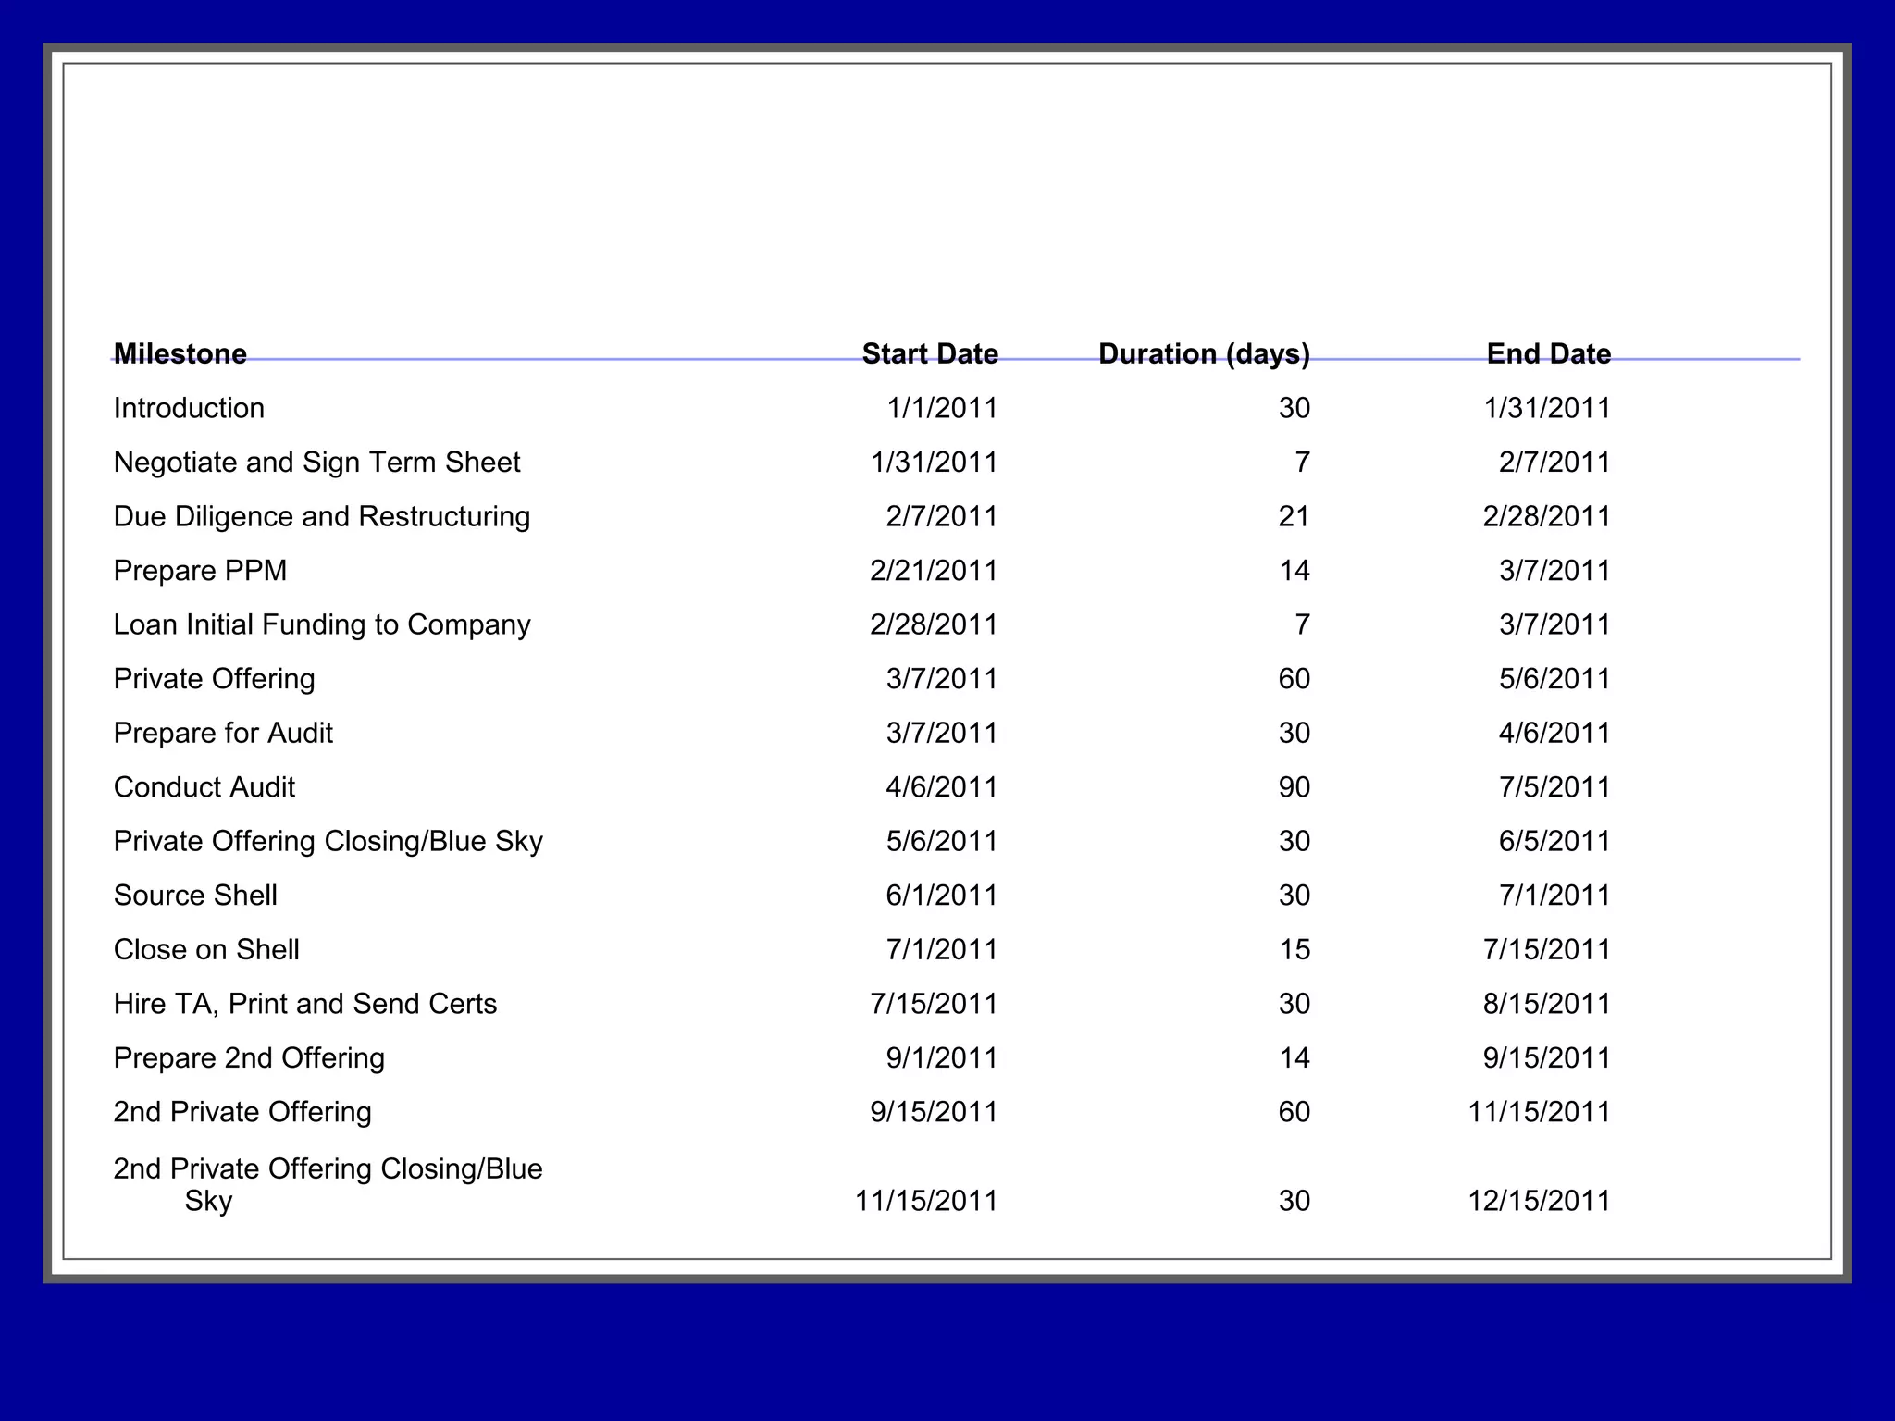Select Private Offering Closing/Blue Sky row
The width and height of the screenshot is (1895, 1421).
click(x=328, y=841)
